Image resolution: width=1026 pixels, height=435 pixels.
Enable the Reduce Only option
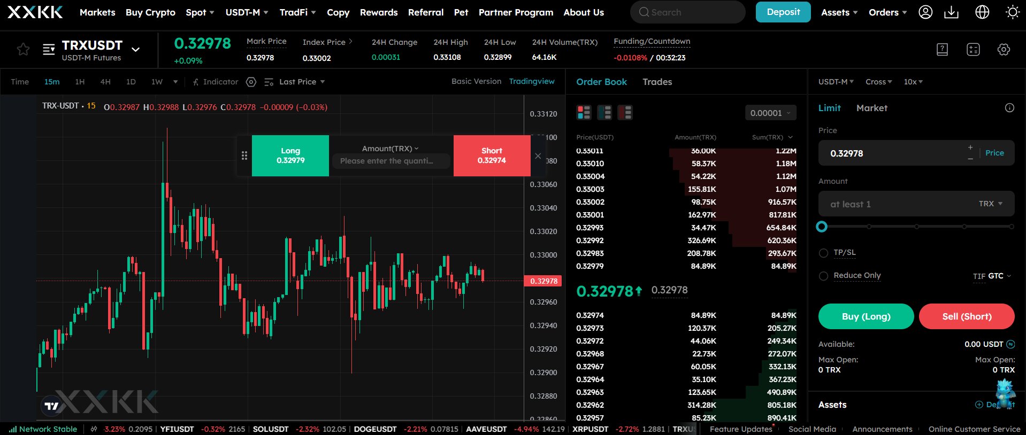[x=823, y=276]
